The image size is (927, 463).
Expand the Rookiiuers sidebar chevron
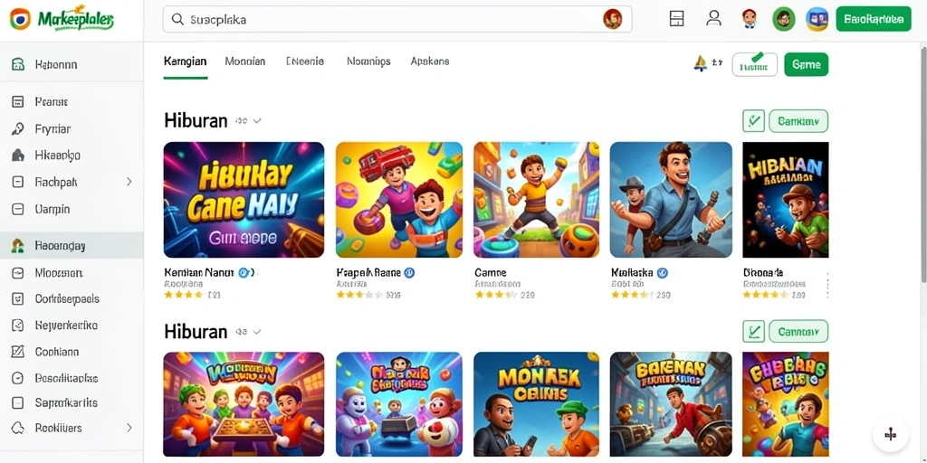tap(129, 428)
